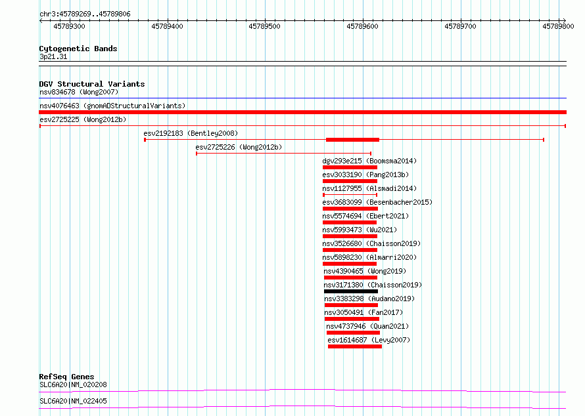Click the red bar under esv1614687

355,346
